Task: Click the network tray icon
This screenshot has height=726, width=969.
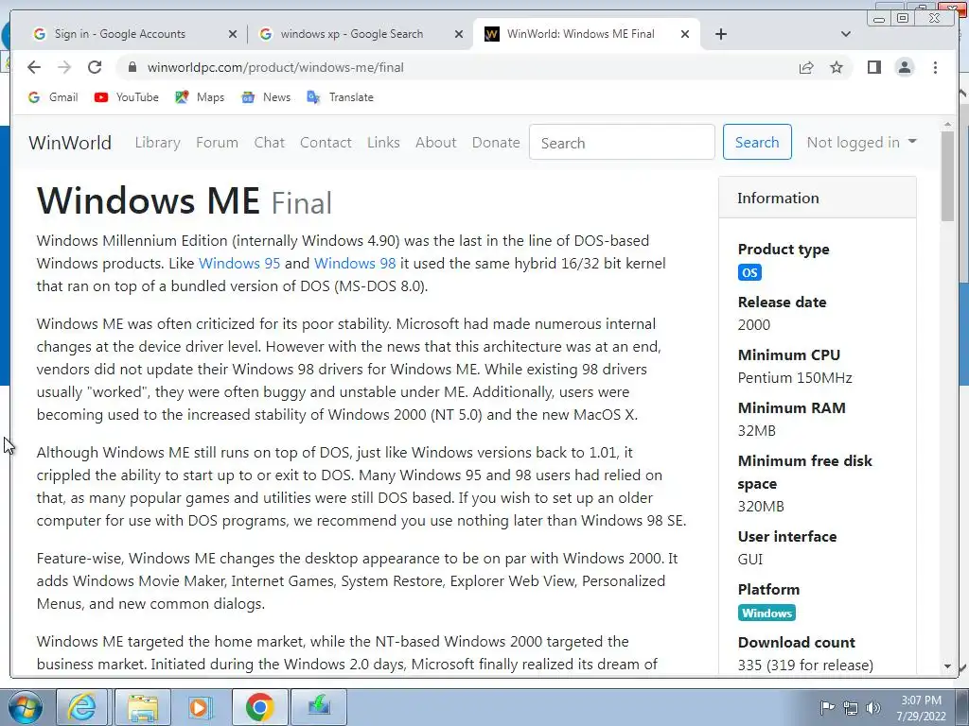Action: pyautogui.click(x=851, y=707)
